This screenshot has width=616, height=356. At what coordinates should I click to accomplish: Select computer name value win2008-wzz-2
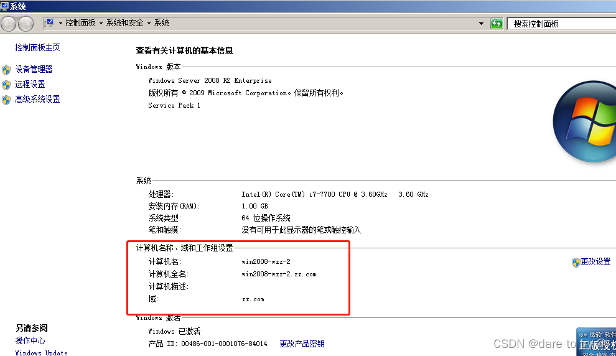tap(266, 261)
